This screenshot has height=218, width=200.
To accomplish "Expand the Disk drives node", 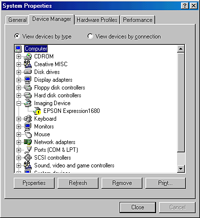I will pyautogui.click(x=19, y=72).
